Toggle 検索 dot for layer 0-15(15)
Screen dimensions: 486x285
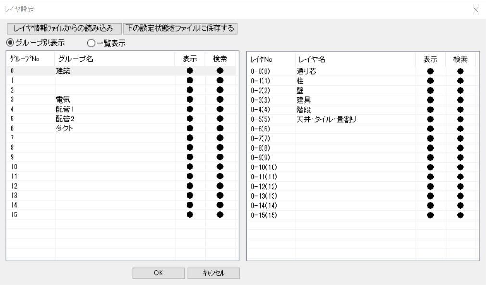coord(460,215)
